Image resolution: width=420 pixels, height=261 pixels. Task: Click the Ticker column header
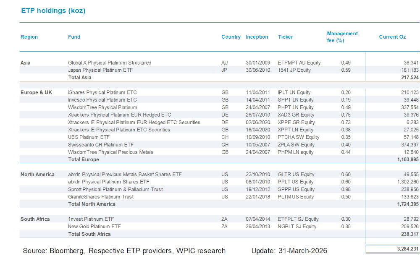point(285,37)
